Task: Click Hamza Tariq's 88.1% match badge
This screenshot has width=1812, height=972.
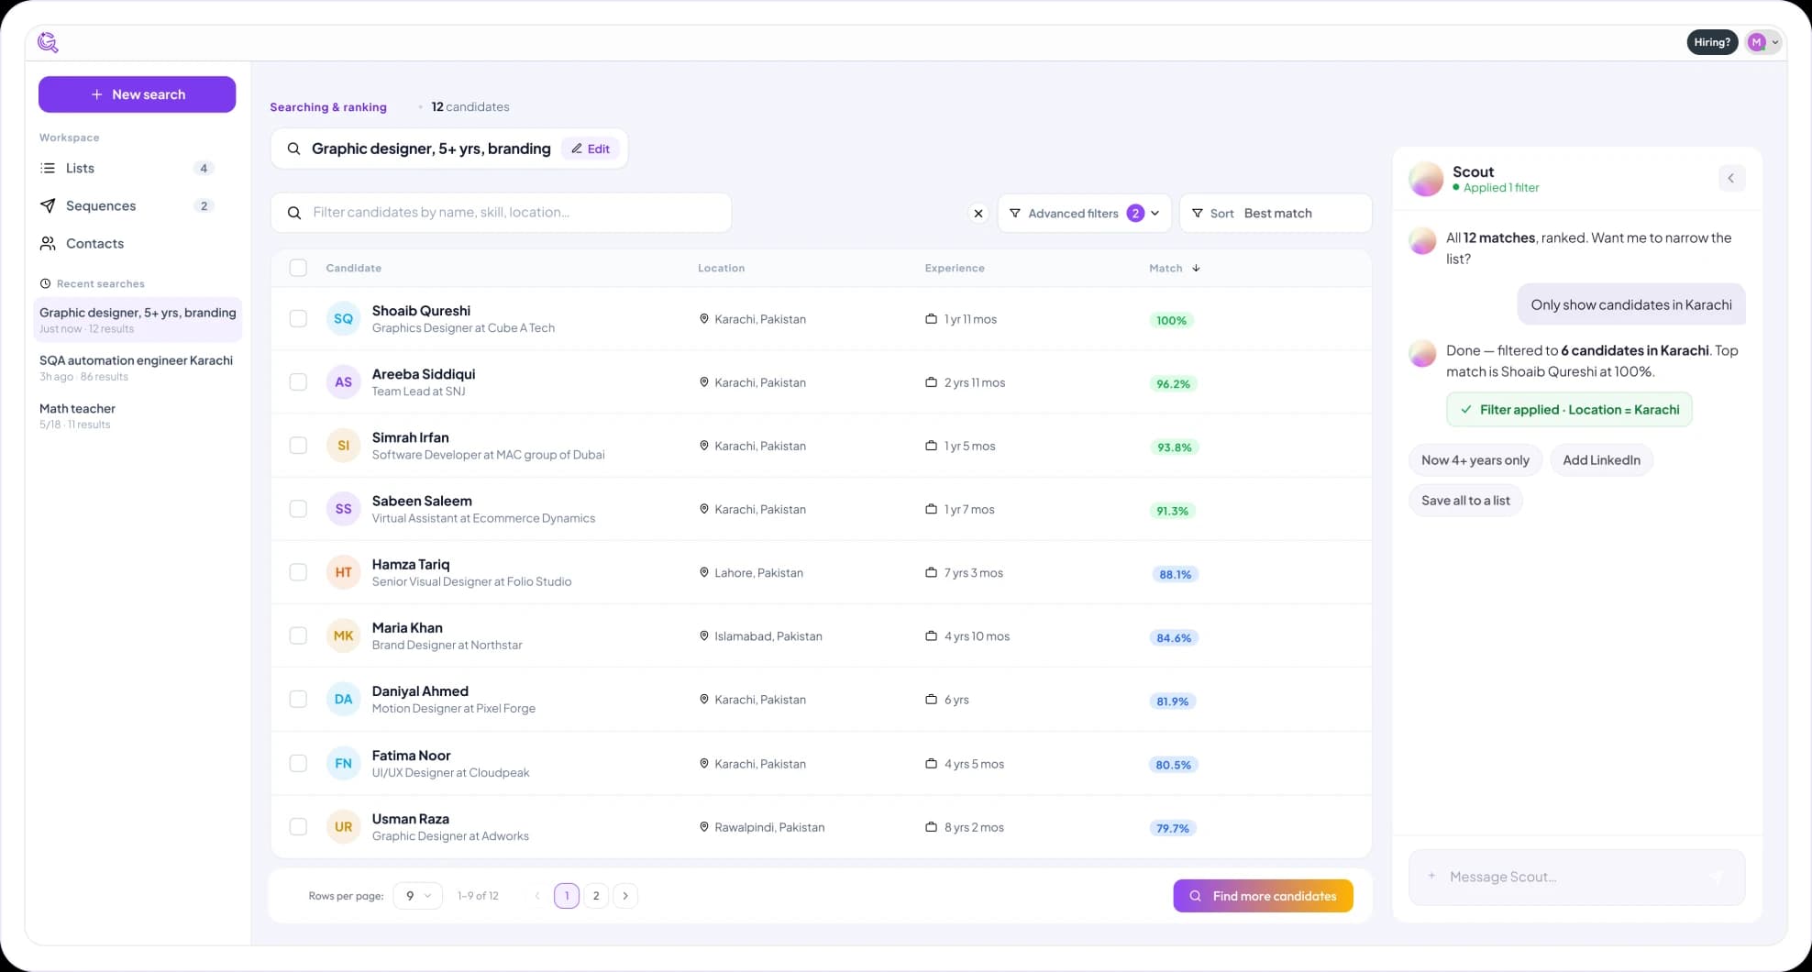Action: point(1175,574)
